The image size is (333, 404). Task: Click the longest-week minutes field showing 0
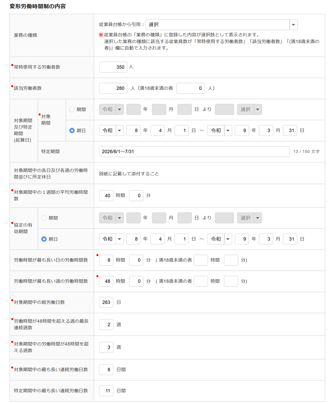pyautogui.click(x=136, y=281)
